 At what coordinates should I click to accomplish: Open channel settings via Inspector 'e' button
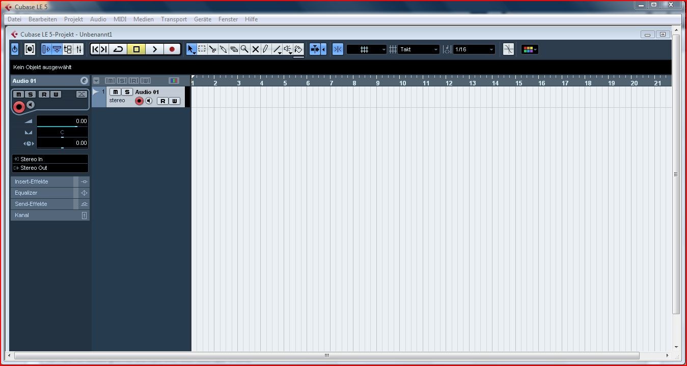(84, 81)
